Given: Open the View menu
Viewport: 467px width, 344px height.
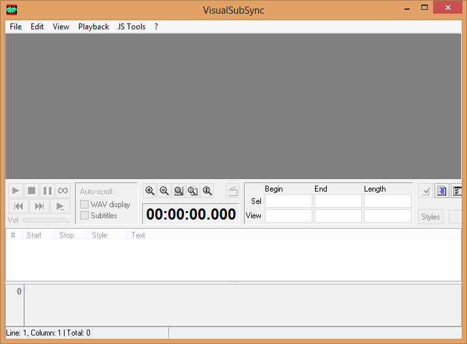Looking at the screenshot, I should (61, 27).
